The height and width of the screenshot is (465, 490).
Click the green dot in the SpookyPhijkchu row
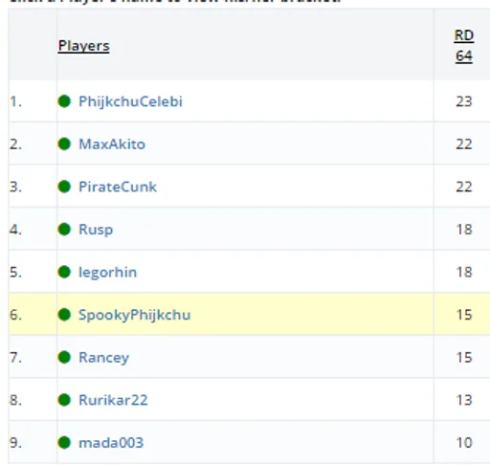(x=64, y=315)
